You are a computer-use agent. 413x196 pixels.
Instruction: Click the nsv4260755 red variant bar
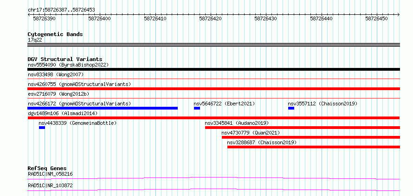[x=213, y=89]
